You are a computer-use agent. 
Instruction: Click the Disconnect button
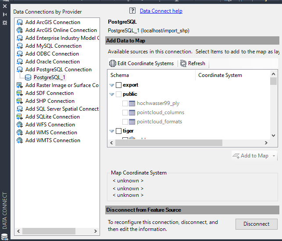pyautogui.click(x=257, y=224)
